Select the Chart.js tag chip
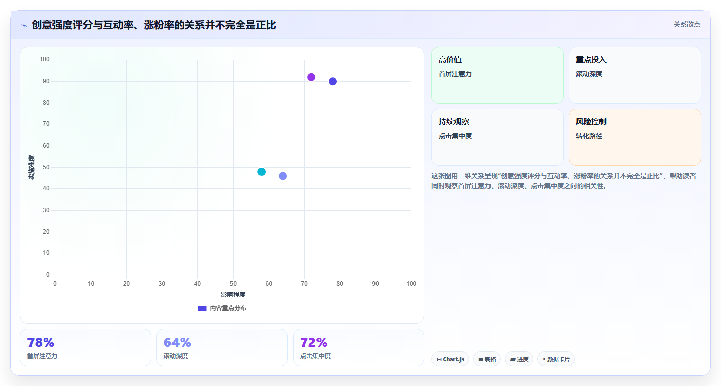Image resolution: width=721 pixels, height=386 pixels. (x=450, y=359)
